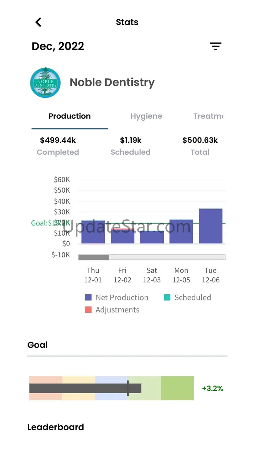
Task: Toggle Adjustments legend red square
Action: click(89, 310)
